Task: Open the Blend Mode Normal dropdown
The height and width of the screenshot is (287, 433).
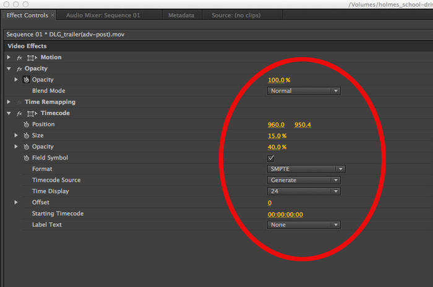Action: (x=304, y=91)
